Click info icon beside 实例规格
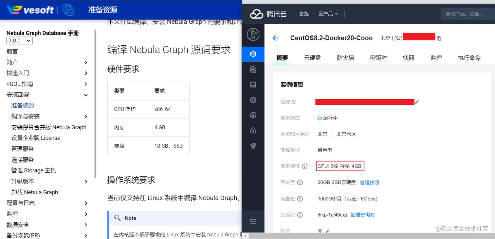The height and width of the screenshot is (239, 495). (x=305, y=167)
